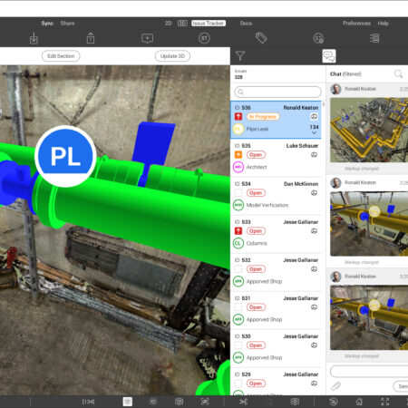Toggle the chat bubbles panel icon
This screenshot has height=408, width=408.
(x=329, y=56)
